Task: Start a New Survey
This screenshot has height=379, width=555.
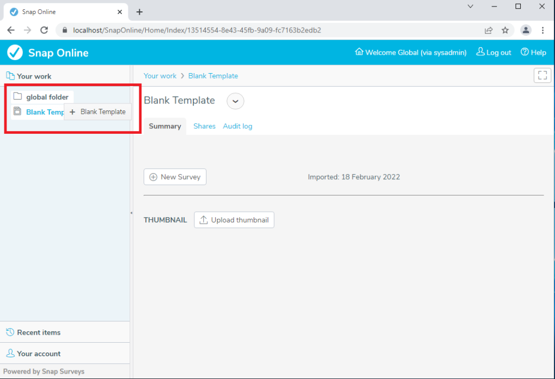Action: (x=175, y=177)
